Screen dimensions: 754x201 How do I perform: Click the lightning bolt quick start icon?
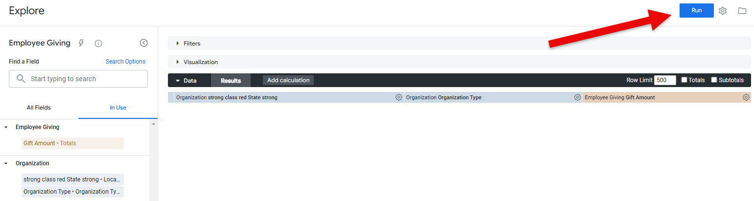coord(81,43)
